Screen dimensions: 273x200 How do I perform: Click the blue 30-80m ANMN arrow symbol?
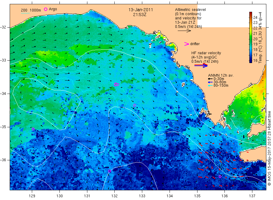(x=210, y=82)
